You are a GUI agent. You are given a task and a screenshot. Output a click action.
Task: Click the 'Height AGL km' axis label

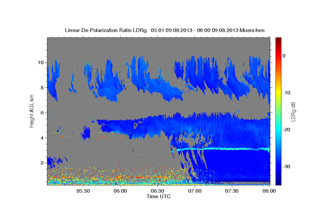point(32,111)
